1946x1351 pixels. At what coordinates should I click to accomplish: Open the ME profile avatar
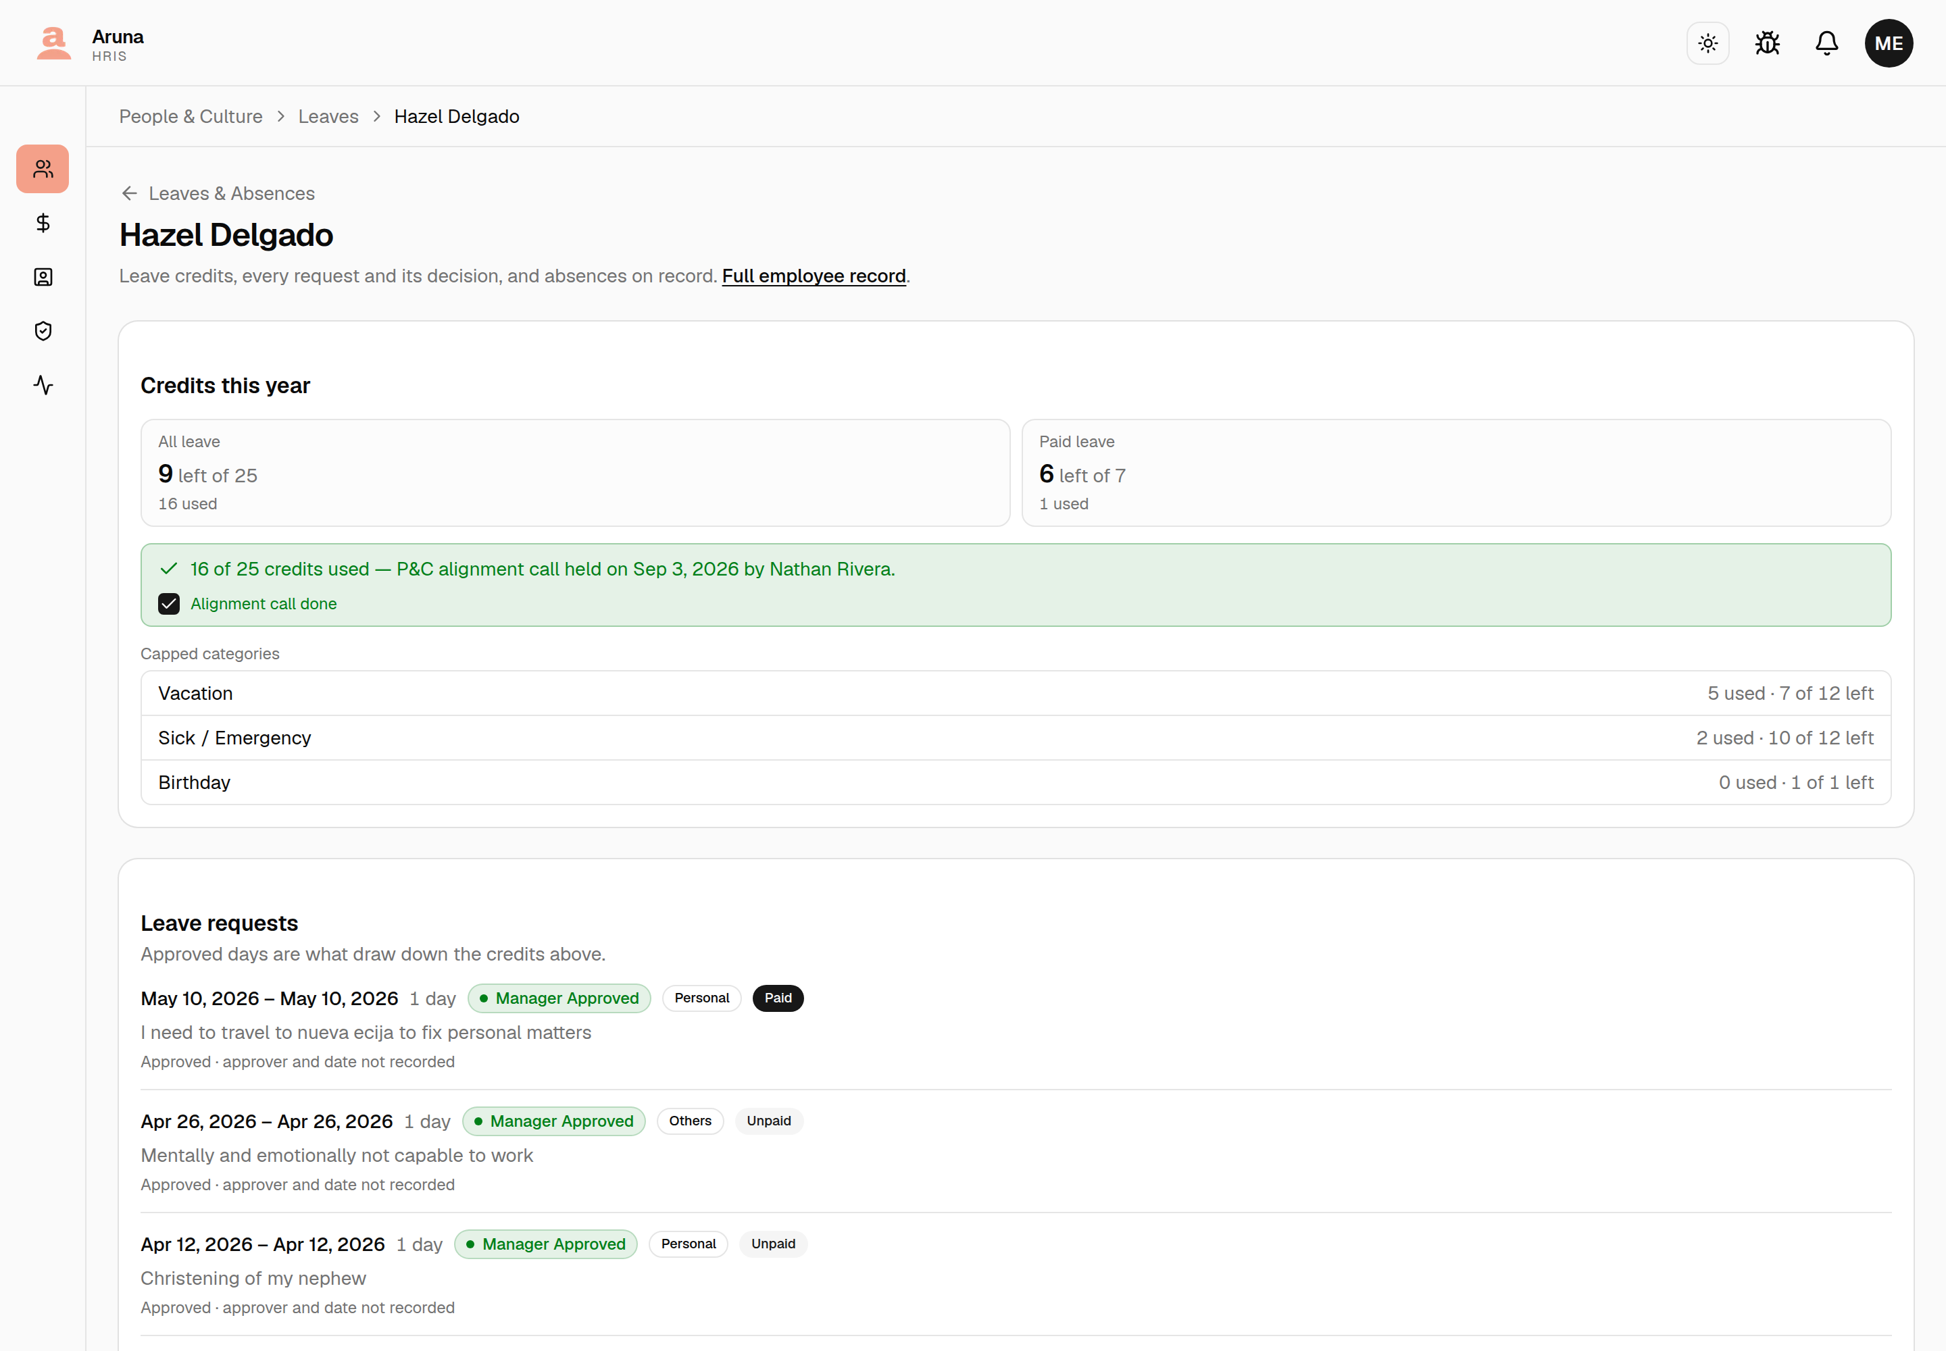click(1889, 43)
